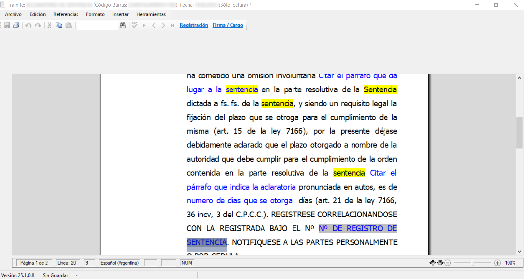Undo the last action
This screenshot has height=279, width=524.
pos(28,25)
